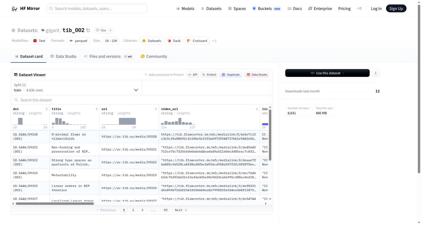Open Enterprise in the top navigation
This screenshot has width=421, height=225.
[320, 9]
